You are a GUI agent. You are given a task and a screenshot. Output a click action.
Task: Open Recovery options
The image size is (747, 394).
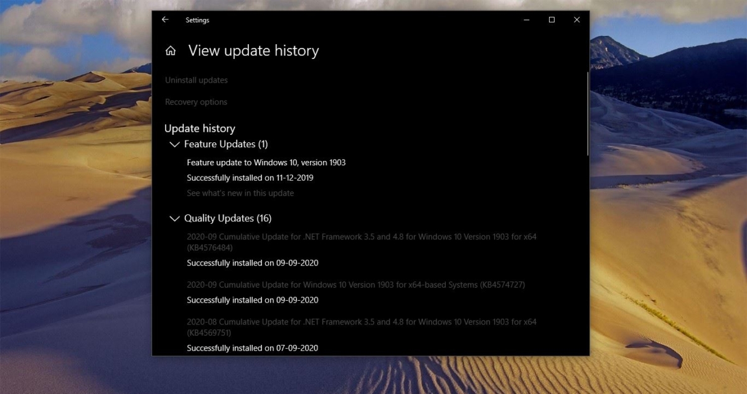196,101
